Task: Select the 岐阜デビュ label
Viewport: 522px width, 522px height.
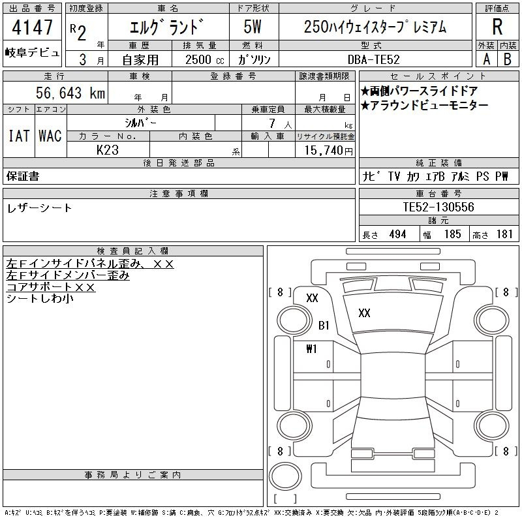Action: pos(32,53)
